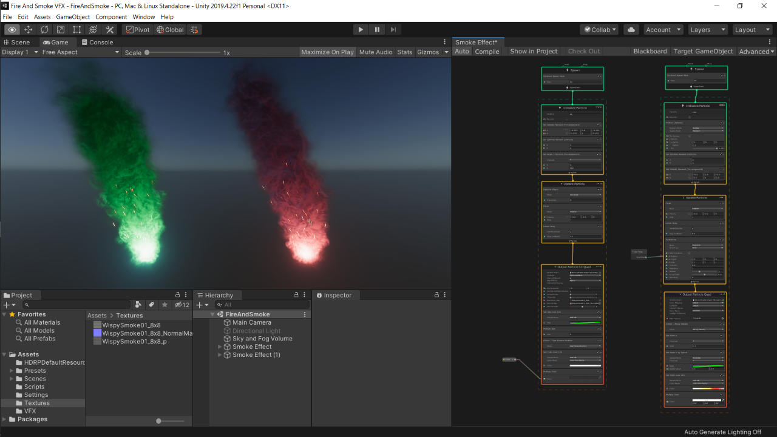Select the Scale tool icon
The image size is (777, 437).
click(61, 30)
